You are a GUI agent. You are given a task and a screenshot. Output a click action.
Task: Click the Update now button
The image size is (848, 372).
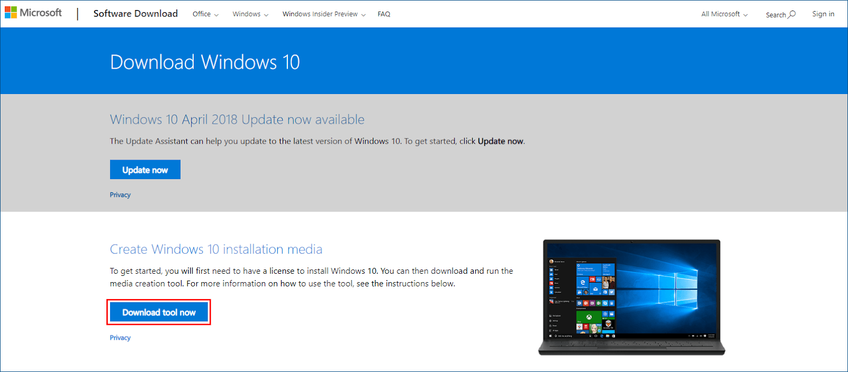(145, 170)
